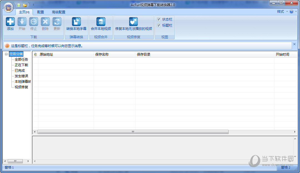Viewport: 300px width, 173px height.
Task: Select 全部任务 in the tree
Action: (x=21, y=60)
